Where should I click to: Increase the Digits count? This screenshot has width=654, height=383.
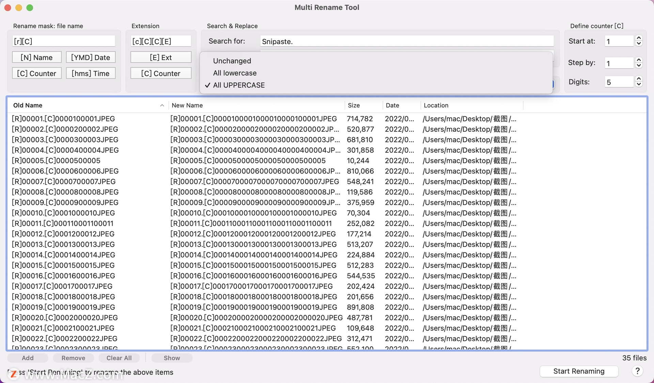(x=639, y=79)
